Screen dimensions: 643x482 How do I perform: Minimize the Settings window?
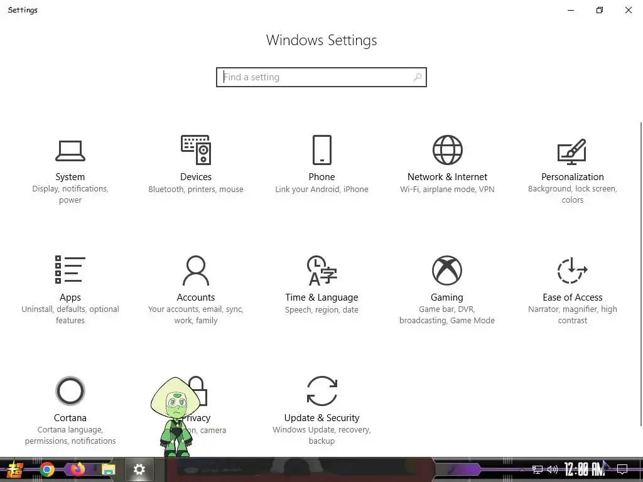click(570, 10)
